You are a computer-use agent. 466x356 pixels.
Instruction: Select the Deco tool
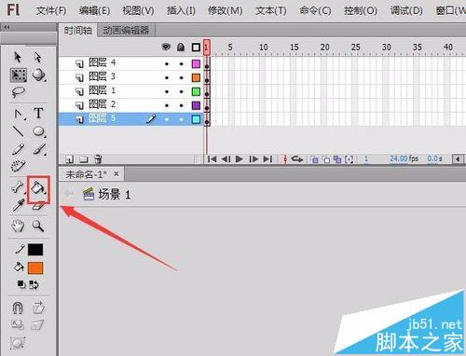(x=19, y=166)
